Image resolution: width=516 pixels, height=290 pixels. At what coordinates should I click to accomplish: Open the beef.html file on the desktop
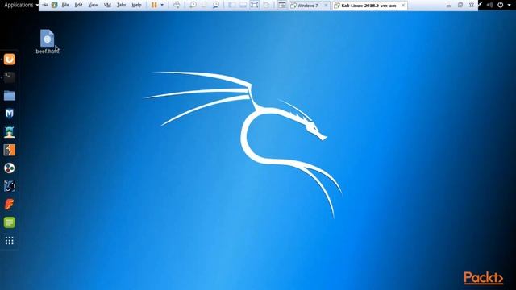[47, 42]
